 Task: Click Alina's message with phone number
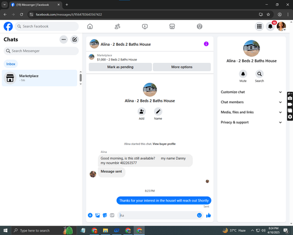pyautogui.click(x=145, y=160)
